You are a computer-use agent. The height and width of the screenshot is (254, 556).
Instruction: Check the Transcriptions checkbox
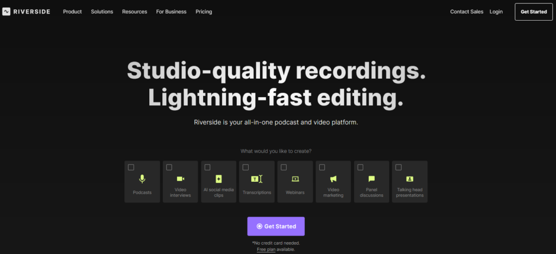pyautogui.click(x=246, y=167)
